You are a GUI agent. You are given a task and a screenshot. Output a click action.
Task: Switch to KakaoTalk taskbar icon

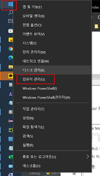point(11,76)
